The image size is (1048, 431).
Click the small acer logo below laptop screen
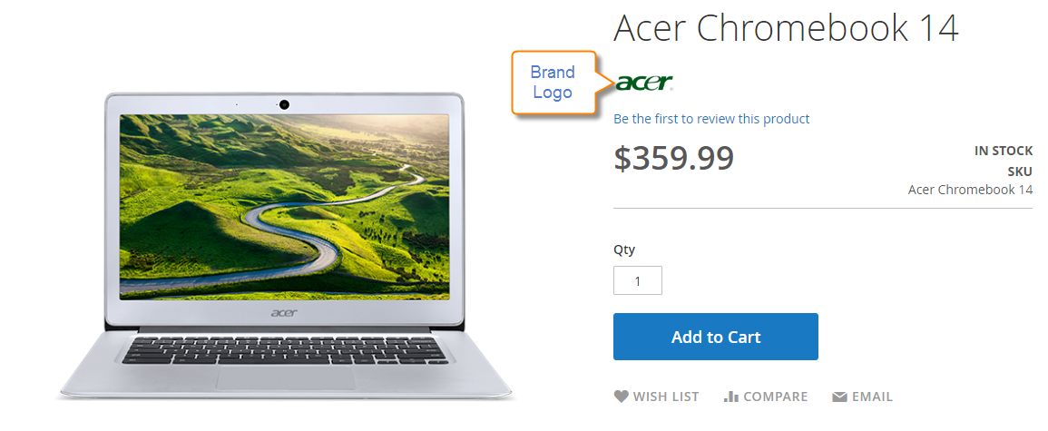(285, 312)
